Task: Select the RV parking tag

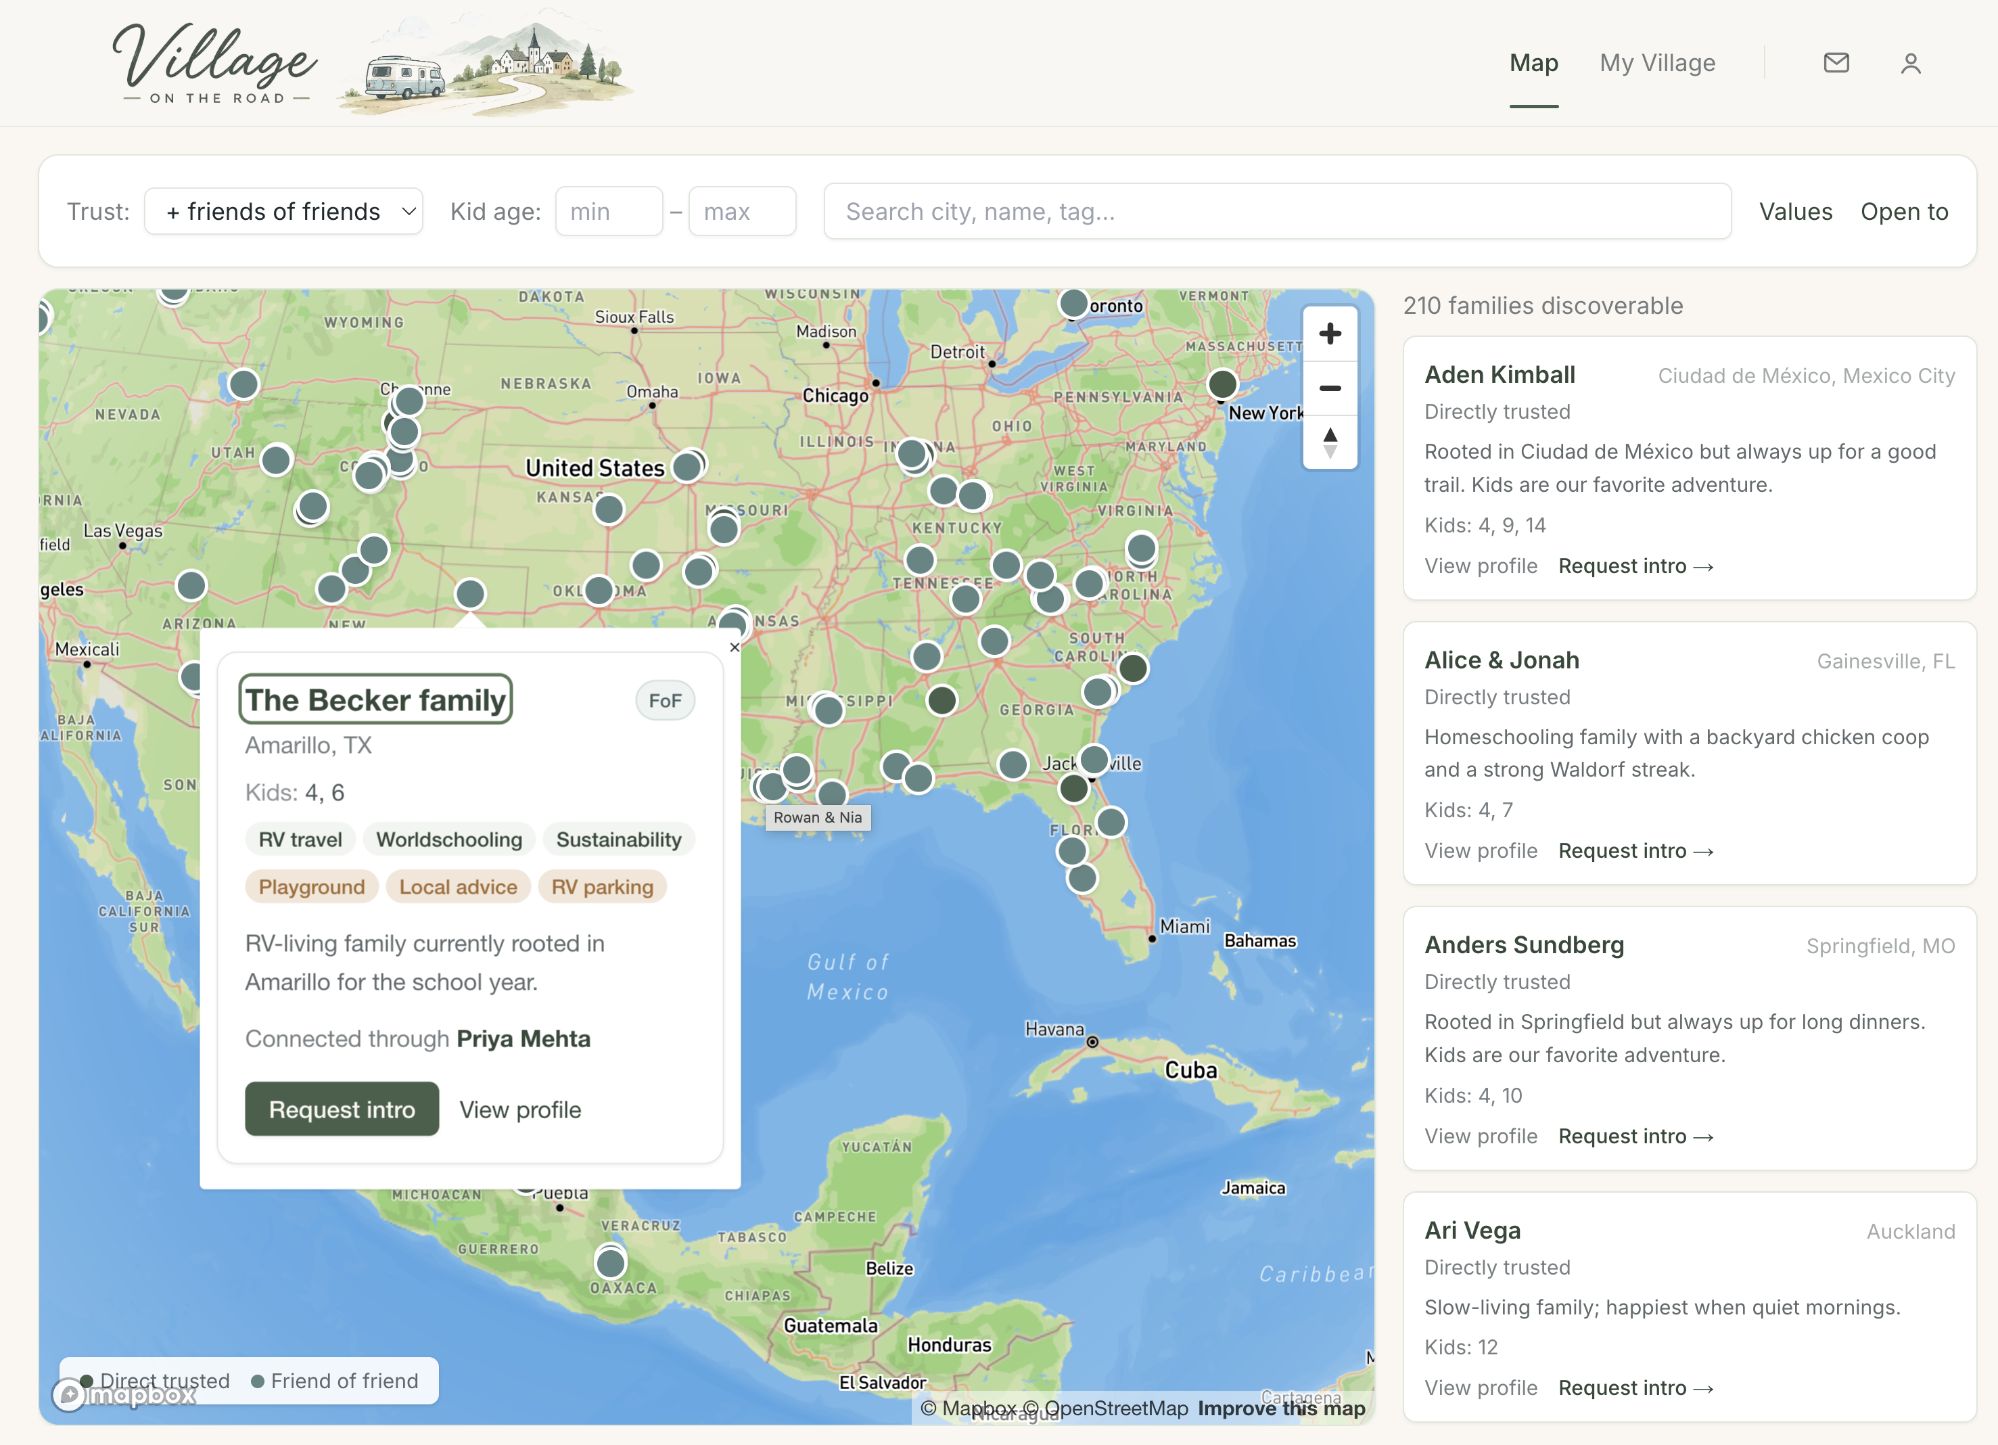Action: (x=603, y=888)
